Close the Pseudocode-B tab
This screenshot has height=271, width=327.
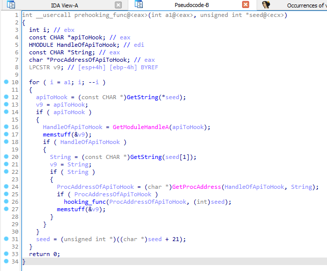point(246,4)
